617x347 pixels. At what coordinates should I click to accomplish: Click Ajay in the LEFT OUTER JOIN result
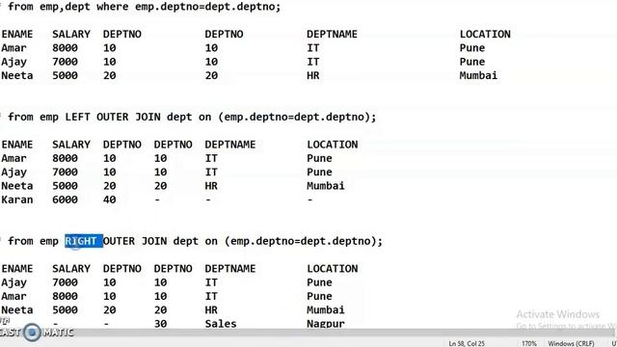pos(13,173)
